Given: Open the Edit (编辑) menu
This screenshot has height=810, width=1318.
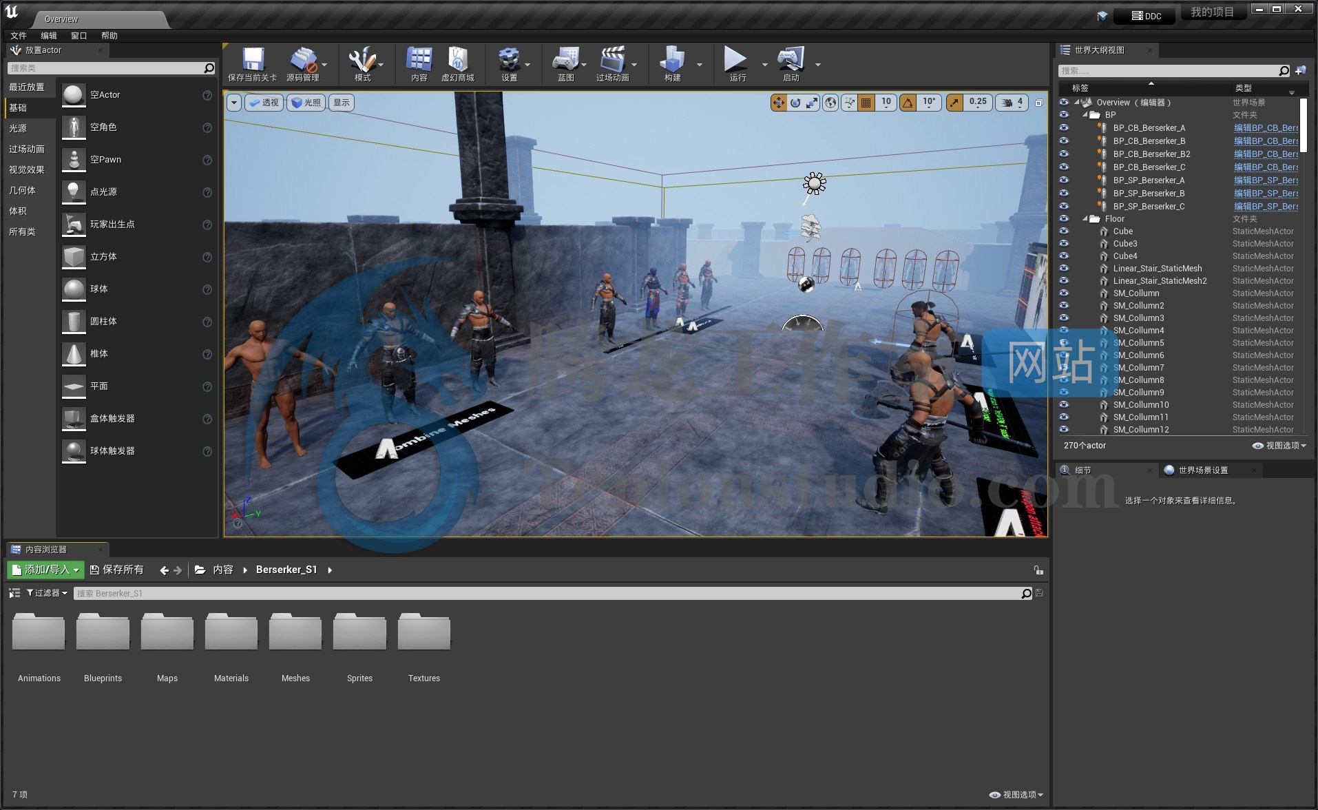Looking at the screenshot, I should (49, 36).
